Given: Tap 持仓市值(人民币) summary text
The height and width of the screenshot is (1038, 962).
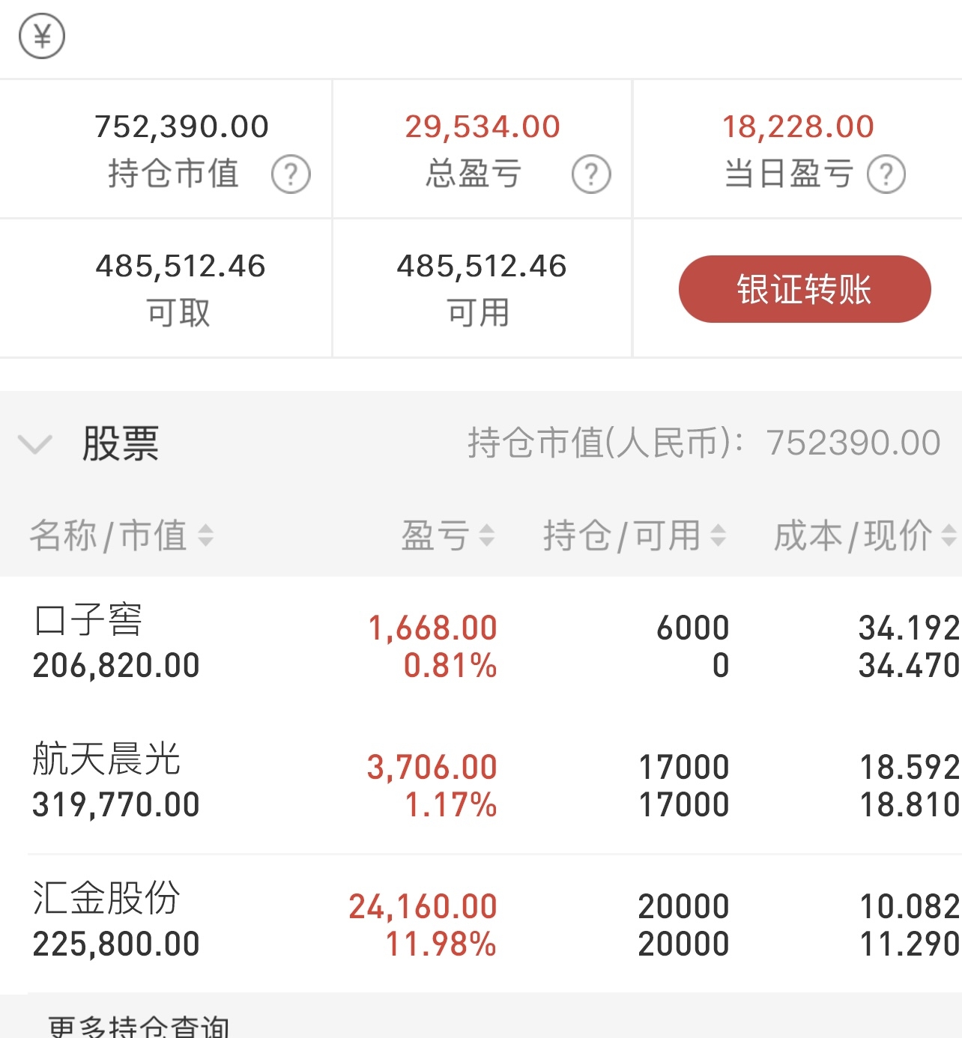Looking at the screenshot, I should 704,443.
